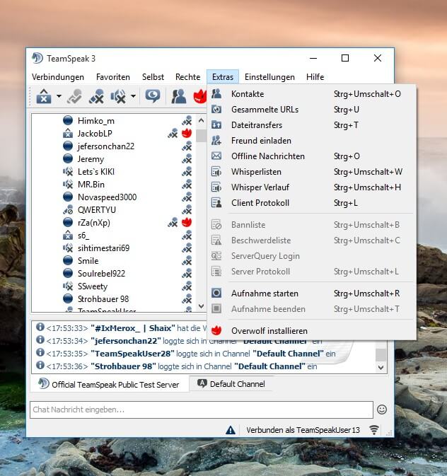
Task: Choose Freund einladen in menu
Action: 312,141
